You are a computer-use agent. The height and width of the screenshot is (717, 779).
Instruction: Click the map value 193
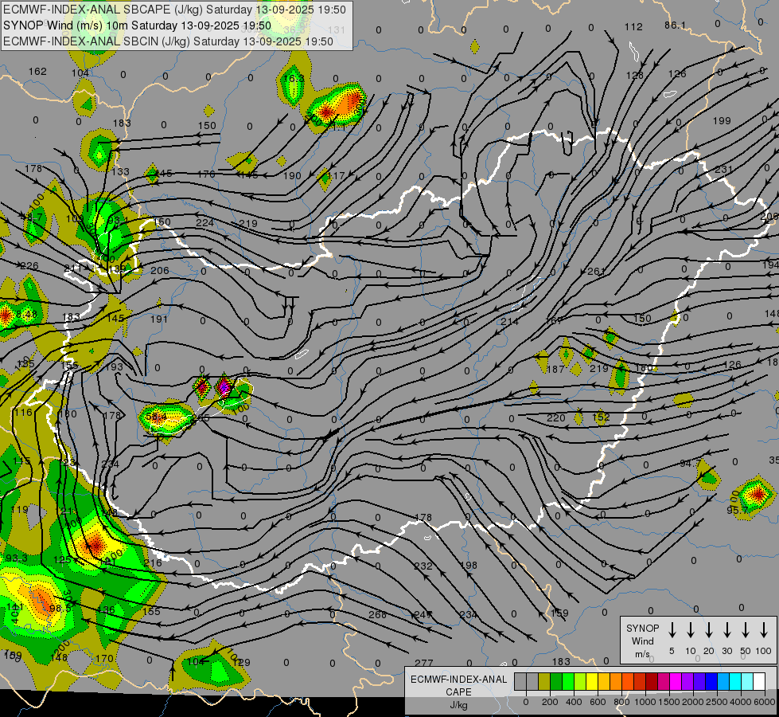tap(115, 366)
